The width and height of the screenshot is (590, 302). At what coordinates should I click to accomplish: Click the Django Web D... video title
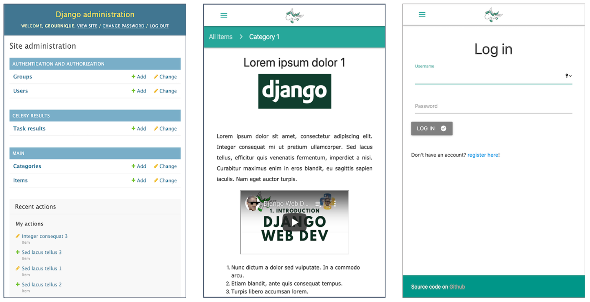coord(286,204)
